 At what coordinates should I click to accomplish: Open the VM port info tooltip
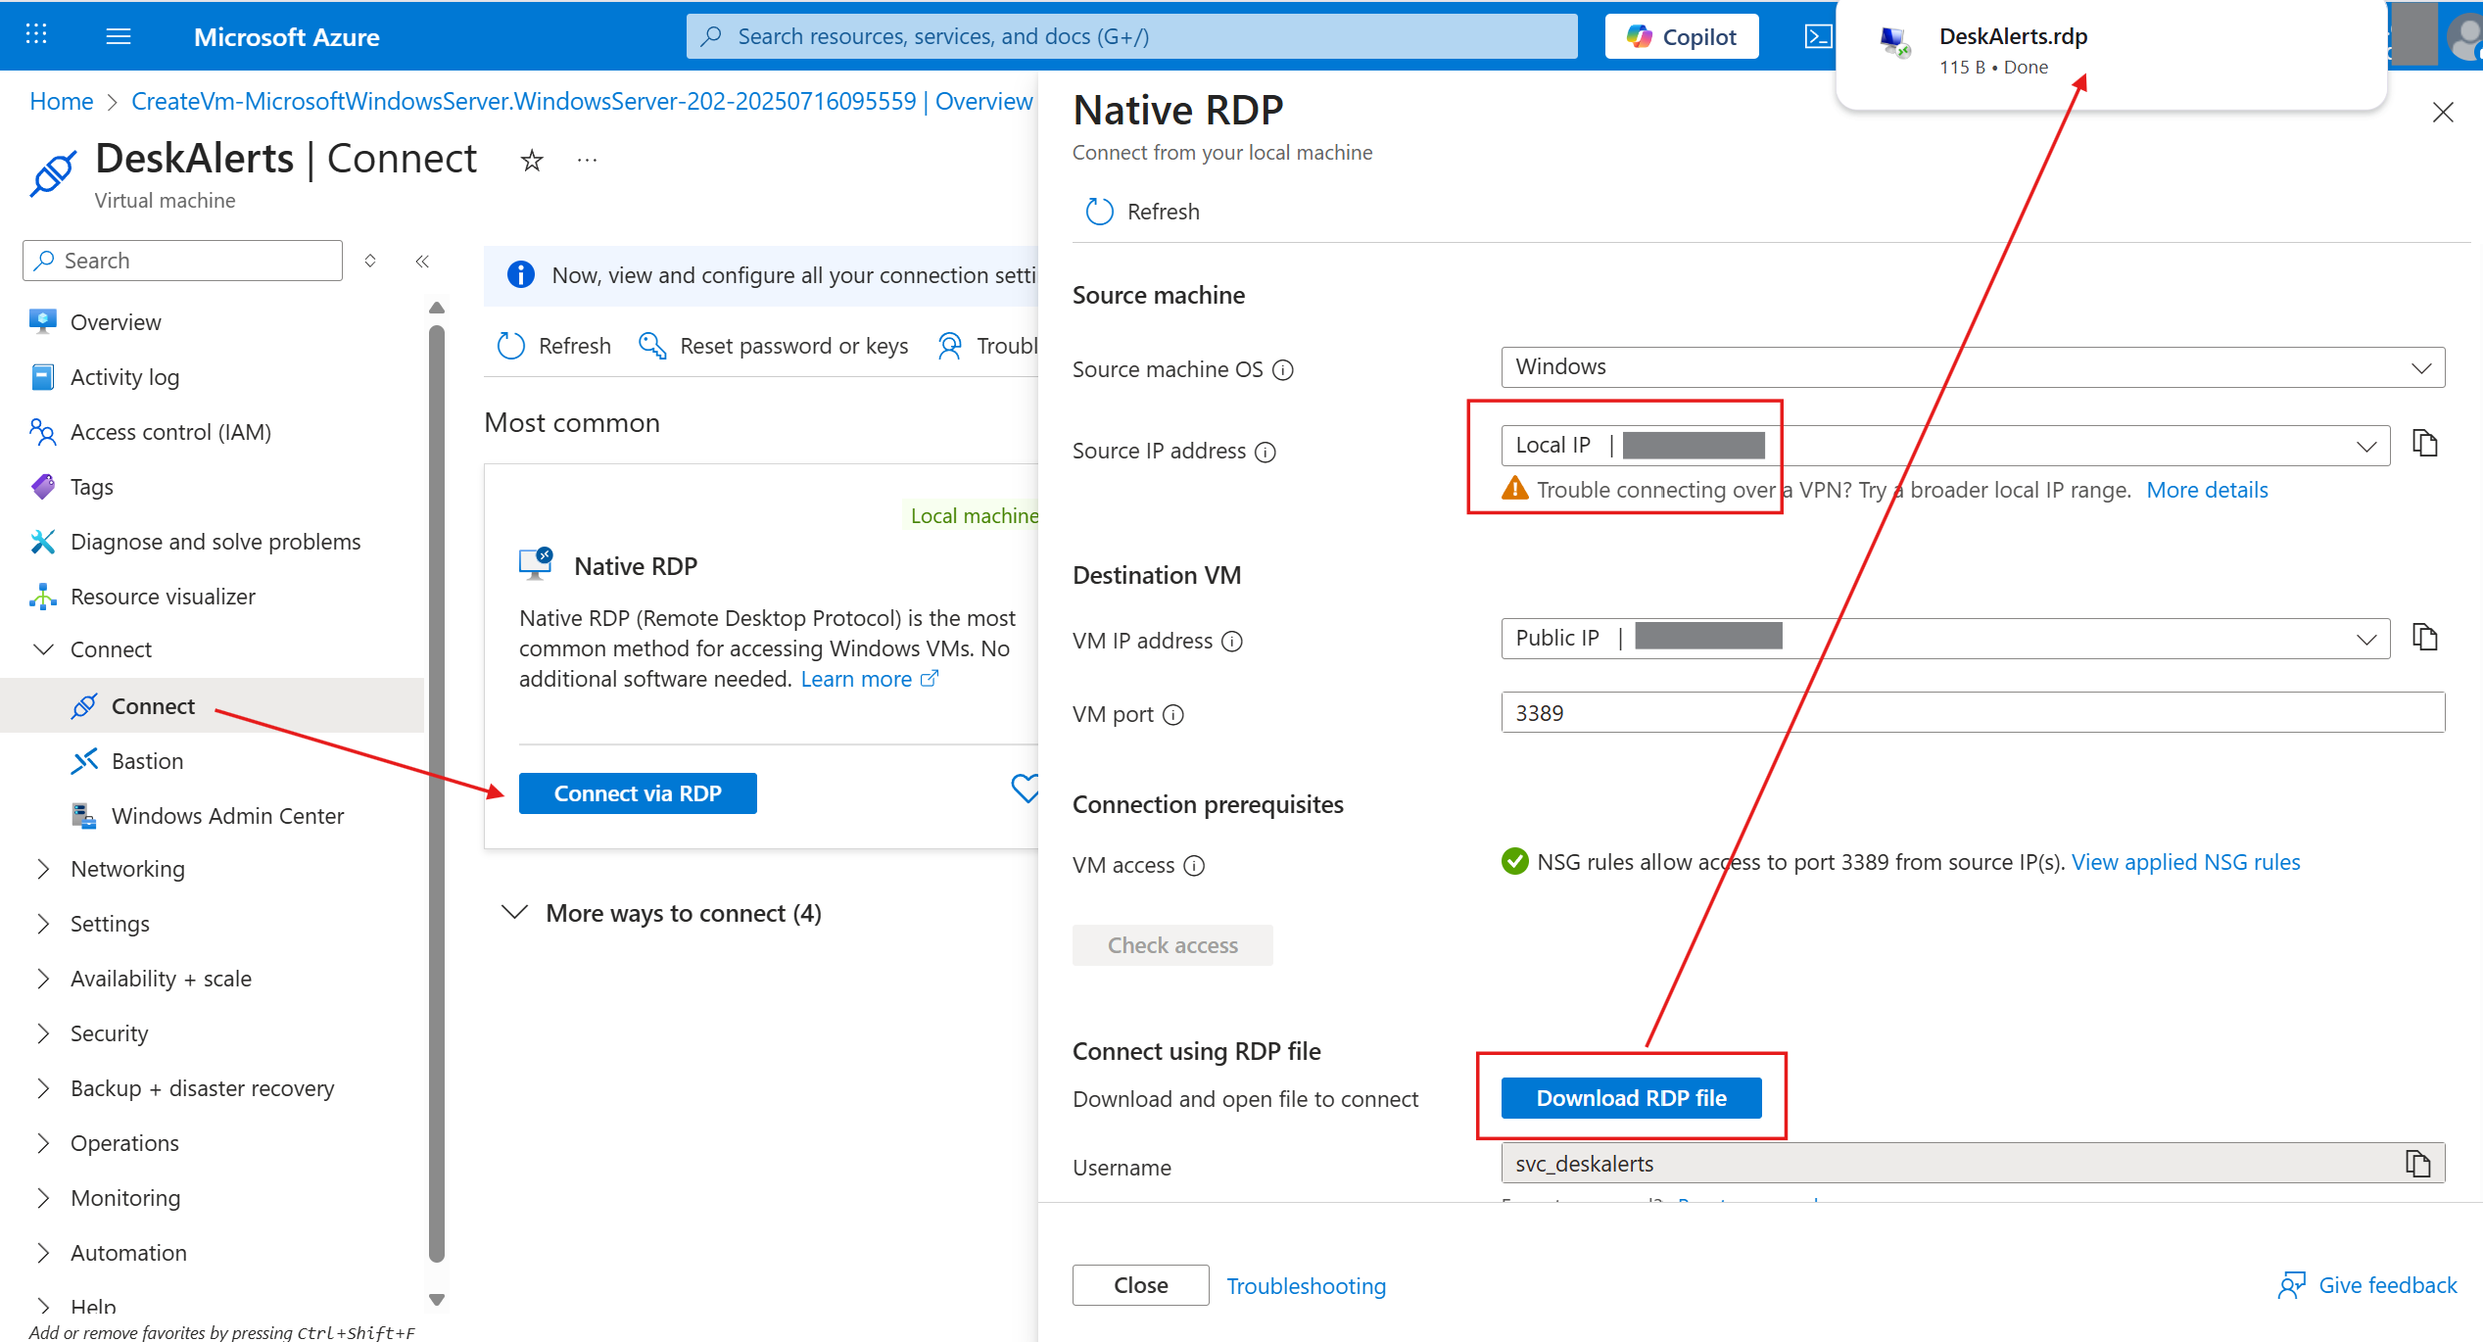tap(1171, 714)
